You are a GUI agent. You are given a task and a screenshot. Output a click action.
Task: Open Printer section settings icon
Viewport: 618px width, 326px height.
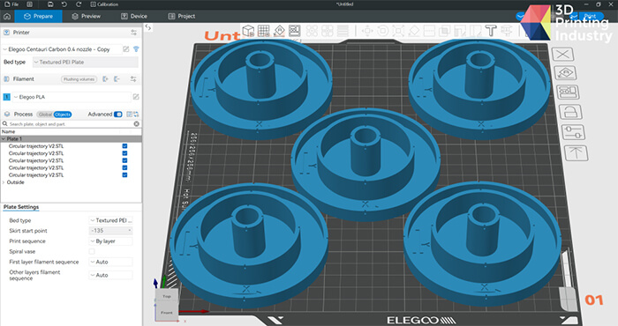(x=133, y=33)
